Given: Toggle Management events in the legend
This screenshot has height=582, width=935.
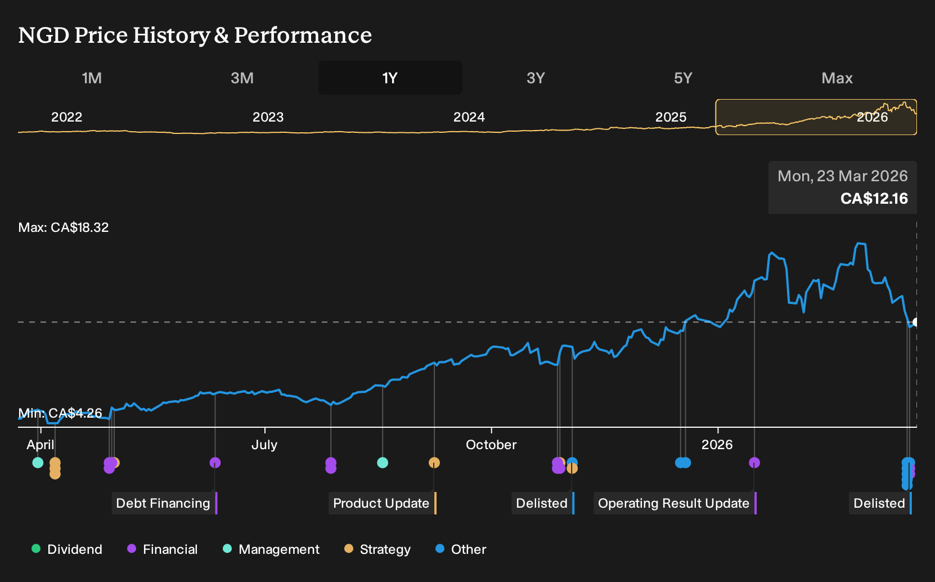Looking at the screenshot, I should (271, 549).
